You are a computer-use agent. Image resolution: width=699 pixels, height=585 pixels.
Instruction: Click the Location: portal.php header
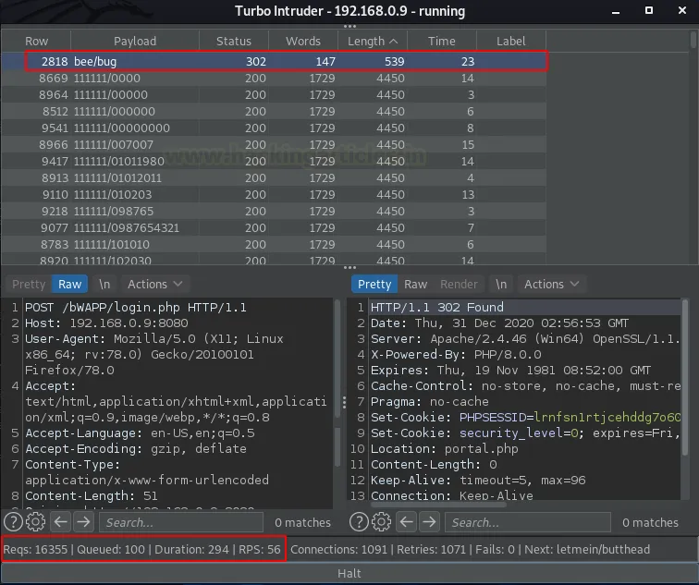[445, 448]
